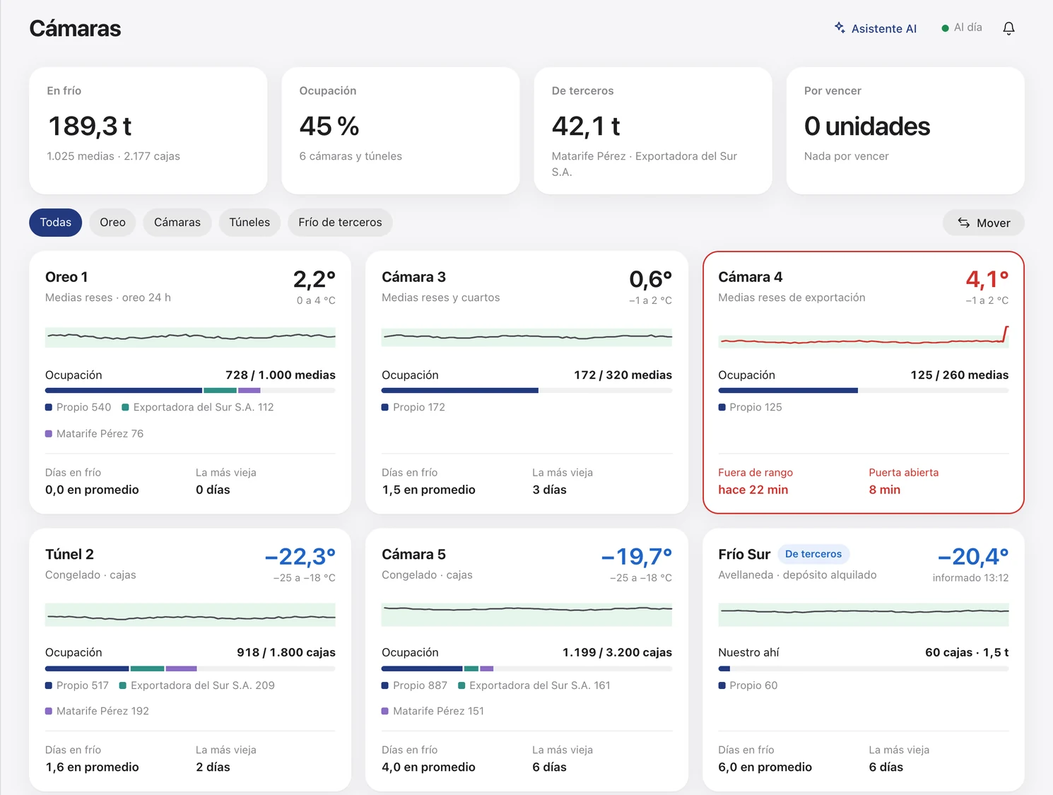This screenshot has width=1053, height=795.
Task: Click the Asistente AI sparkle icon
Action: (840, 28)
